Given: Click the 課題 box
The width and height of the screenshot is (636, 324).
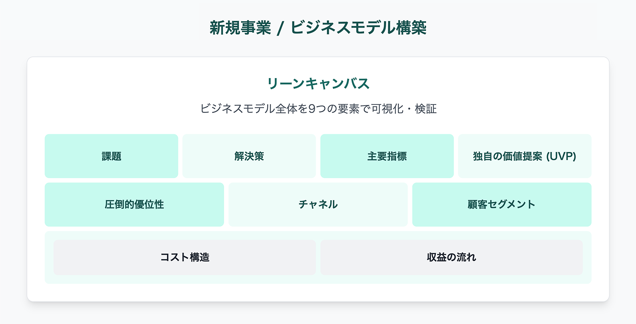Looking at the screenshot, I should (111, 156).
